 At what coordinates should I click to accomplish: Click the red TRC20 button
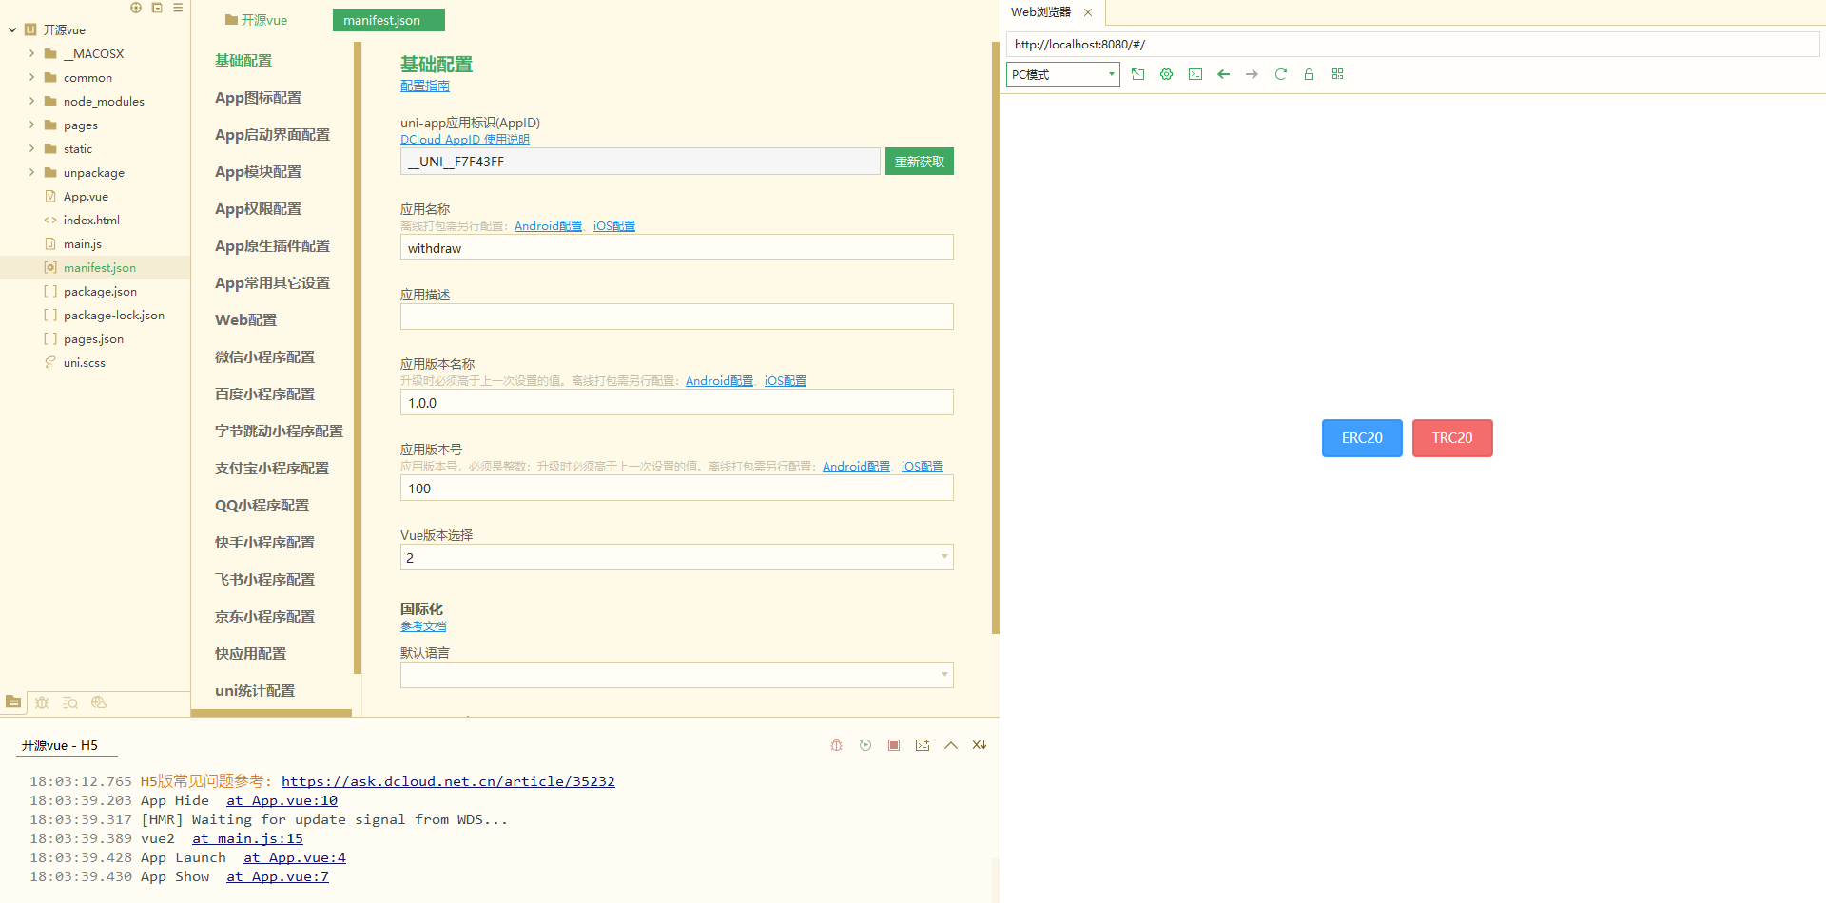[1451, 438]
